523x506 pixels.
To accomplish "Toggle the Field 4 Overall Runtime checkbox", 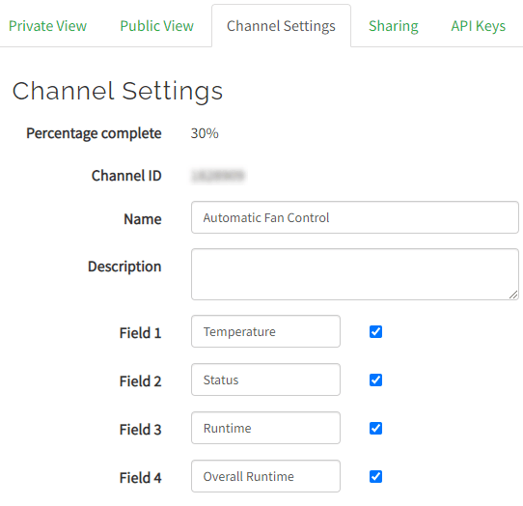I will pos(375,476).
